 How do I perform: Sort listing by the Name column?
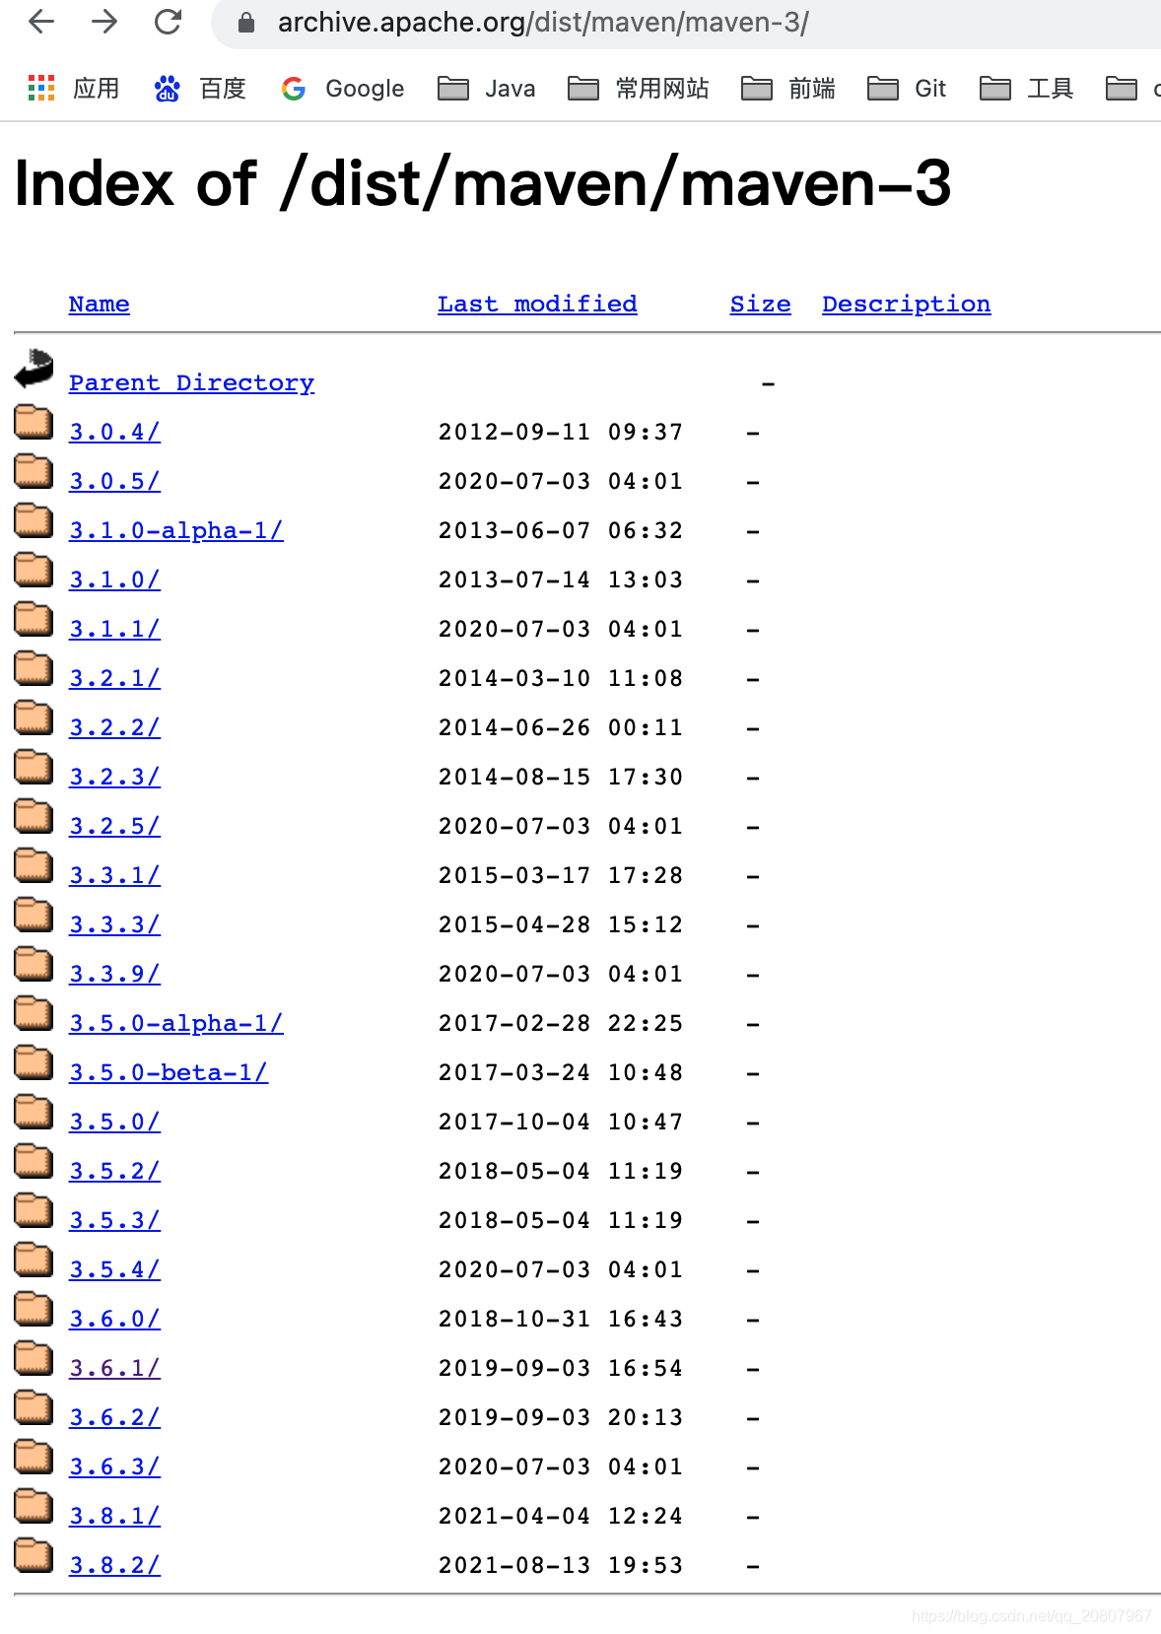click(x=99, y=304)
